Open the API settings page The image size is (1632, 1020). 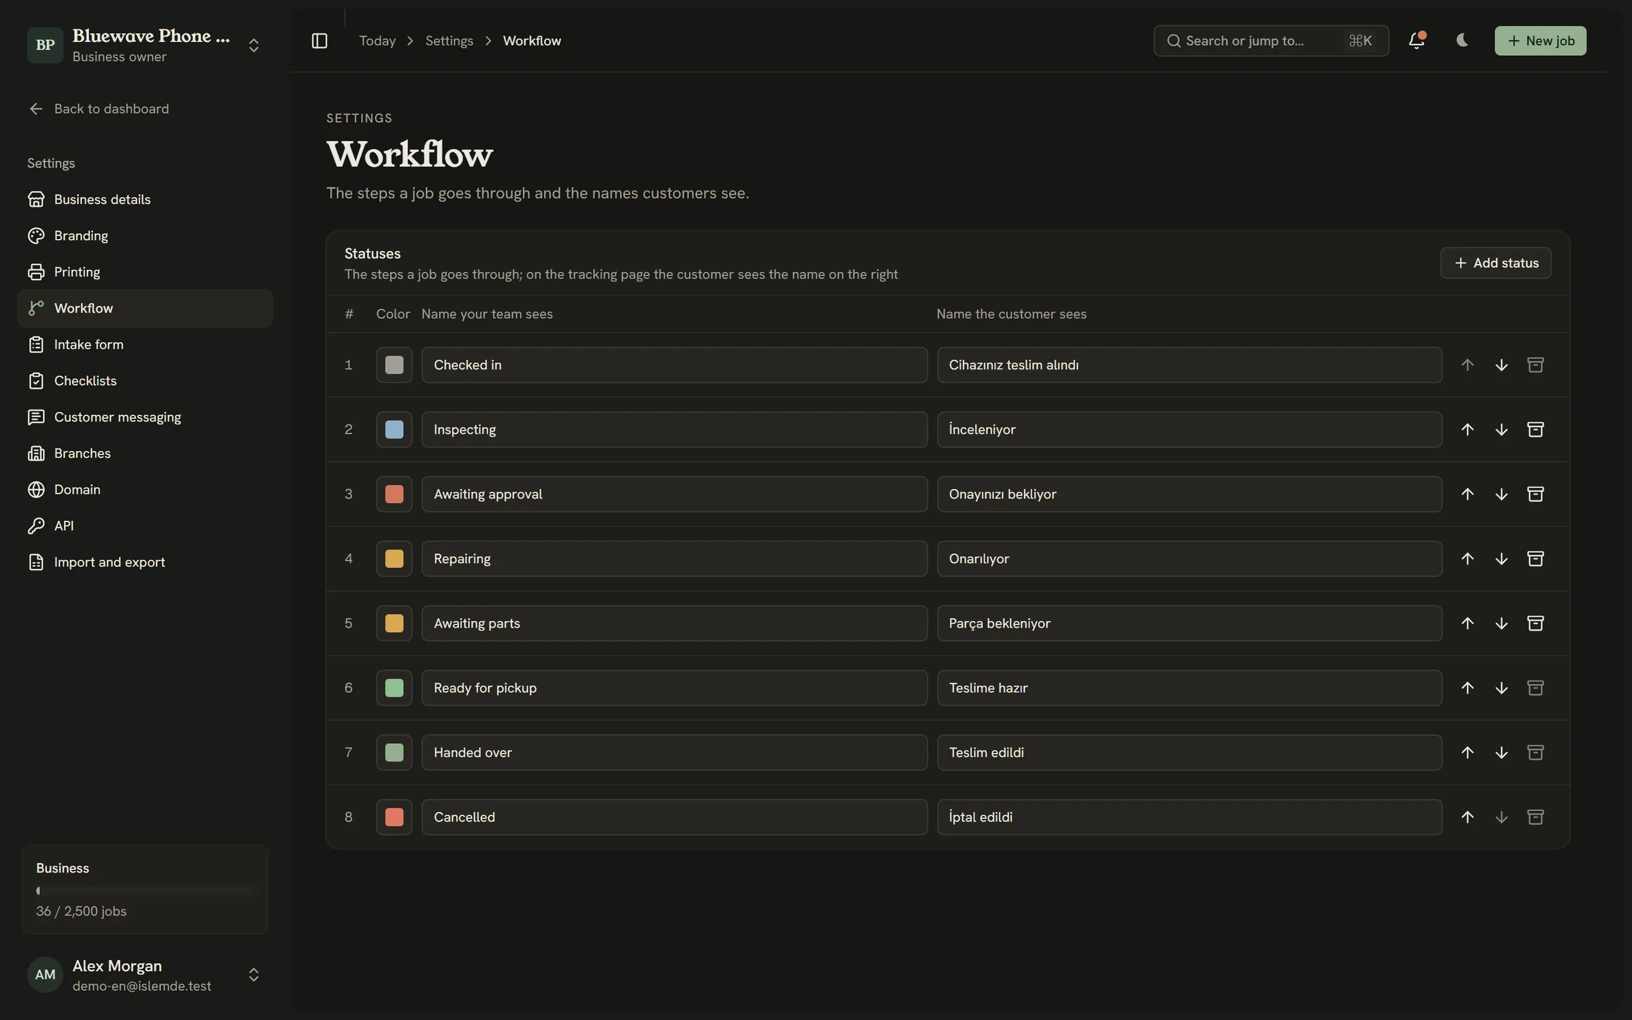(145, 526)
